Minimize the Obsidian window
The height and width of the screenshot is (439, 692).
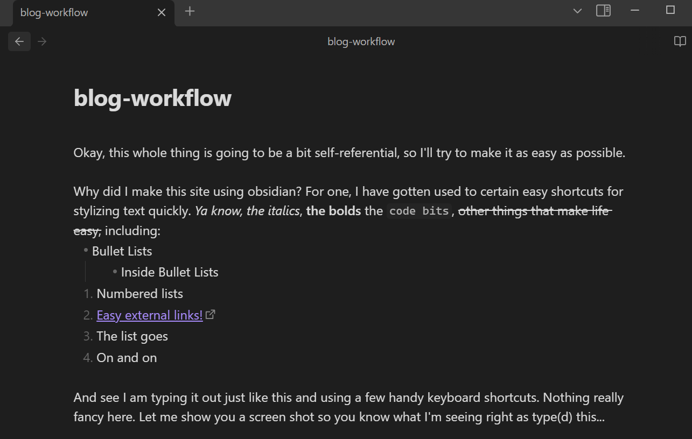click(x=635, y=11)
